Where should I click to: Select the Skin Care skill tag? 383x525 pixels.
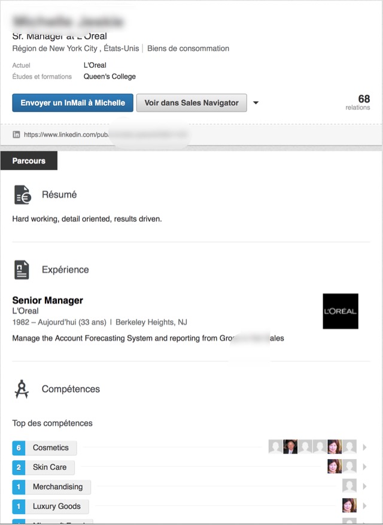tap(50, 467)
